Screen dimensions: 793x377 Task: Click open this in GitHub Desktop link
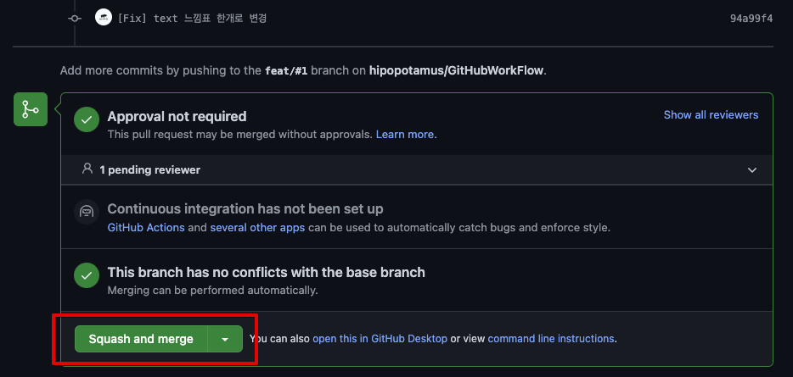tap(380, 339)
